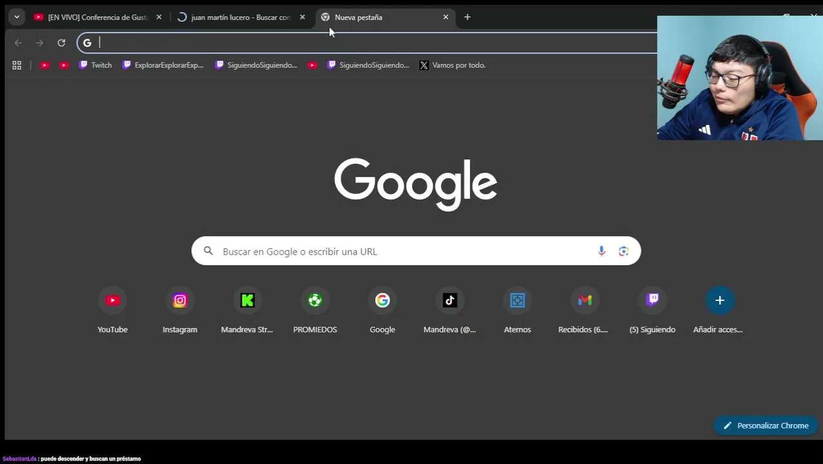
Task: Close the EN VIVO Conferencia tab
Action: pyautogui.click(x=159, y=17)
